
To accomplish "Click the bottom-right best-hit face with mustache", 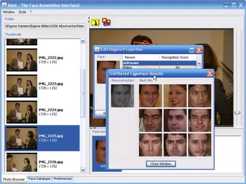I will click(x=200, y=145).
